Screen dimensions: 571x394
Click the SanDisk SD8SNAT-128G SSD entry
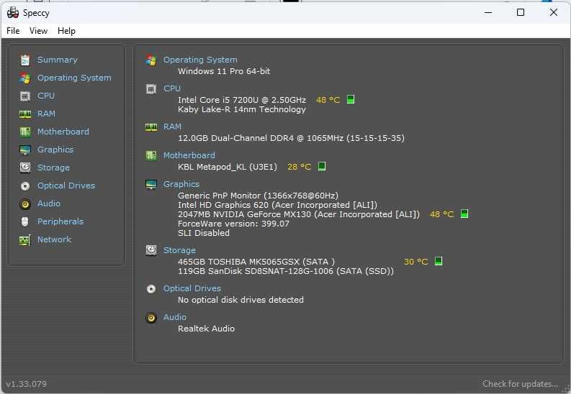pos(286,271)
